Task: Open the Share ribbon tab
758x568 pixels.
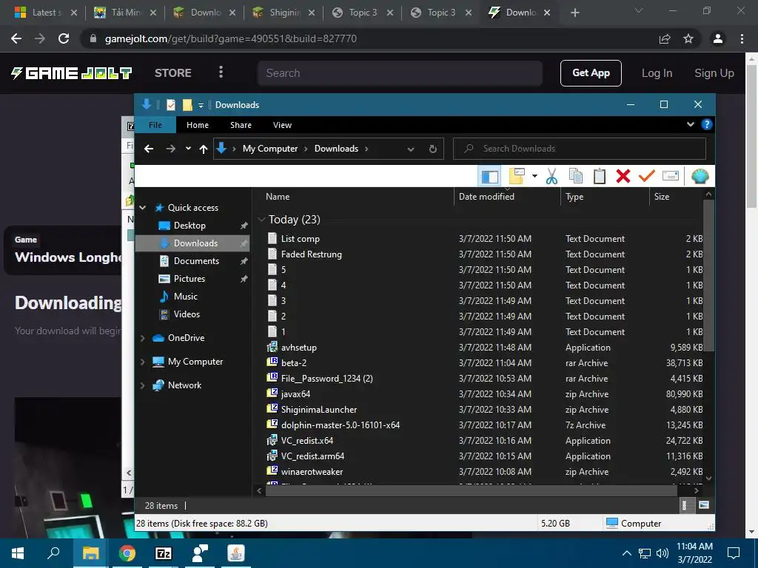Action: coord(241,125)
